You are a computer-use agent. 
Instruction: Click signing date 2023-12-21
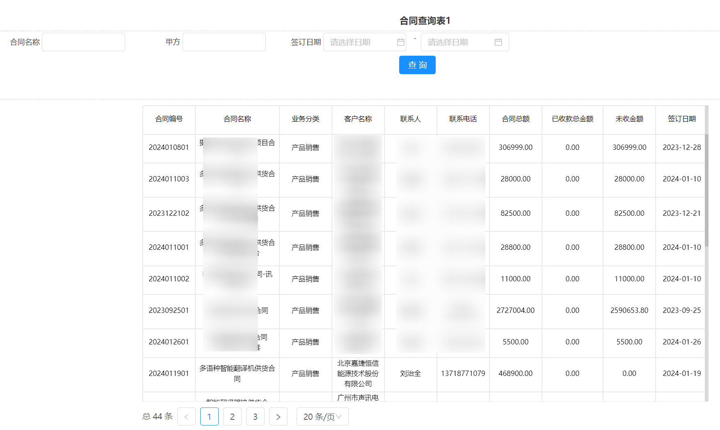point(682,213)
